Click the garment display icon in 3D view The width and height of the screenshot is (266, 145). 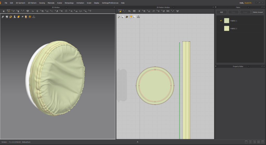pos(7,17)
